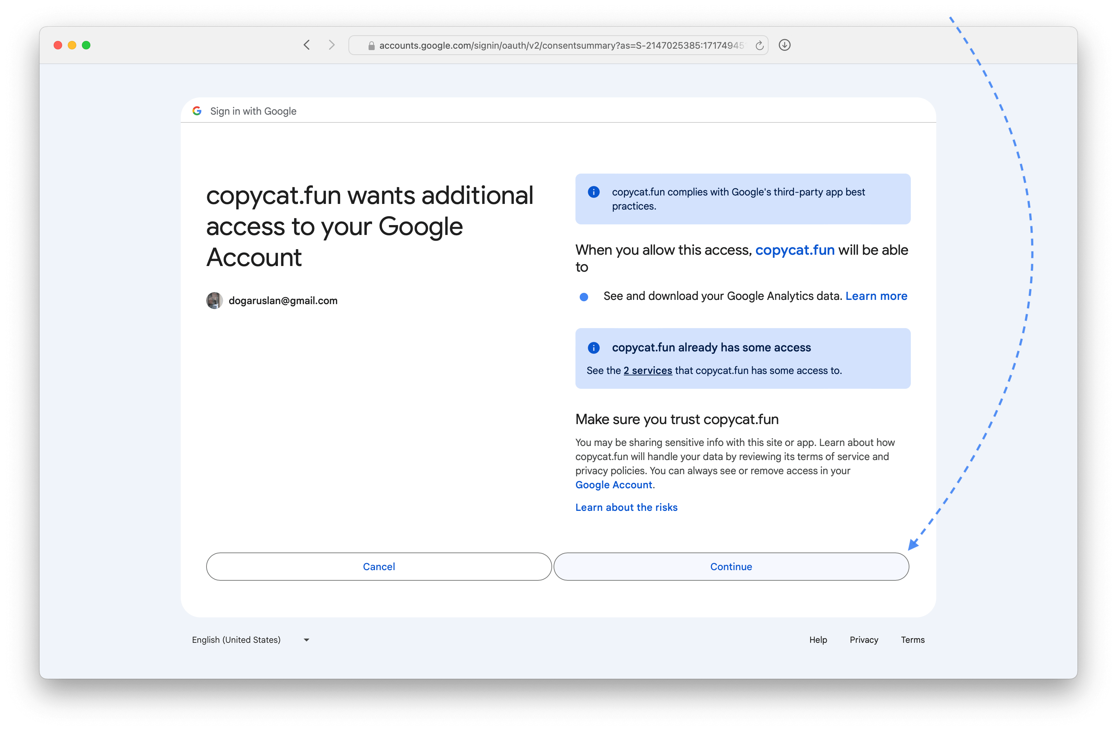
Task: Click the browser back arrow
Action: 307,45
